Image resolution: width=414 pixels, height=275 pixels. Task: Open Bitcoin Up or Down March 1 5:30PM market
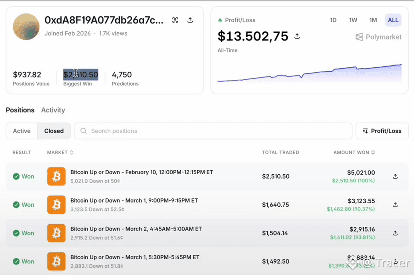coord(135,257)
